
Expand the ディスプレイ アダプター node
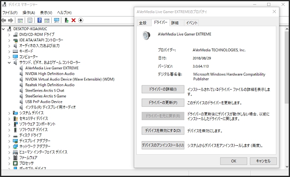point(9,141)
